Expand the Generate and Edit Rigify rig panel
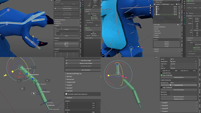Image resolution: width=201 pixels, height=113 pixels. (x=74, y=73)
